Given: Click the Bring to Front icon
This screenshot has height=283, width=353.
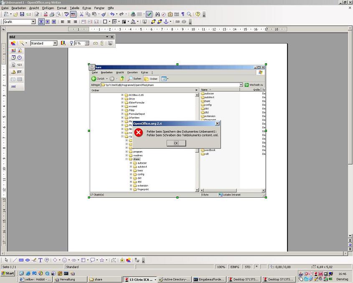Looking at the screenshot, I should (153, 22).
